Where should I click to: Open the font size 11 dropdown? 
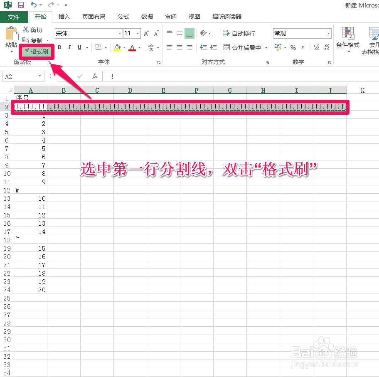137,33
